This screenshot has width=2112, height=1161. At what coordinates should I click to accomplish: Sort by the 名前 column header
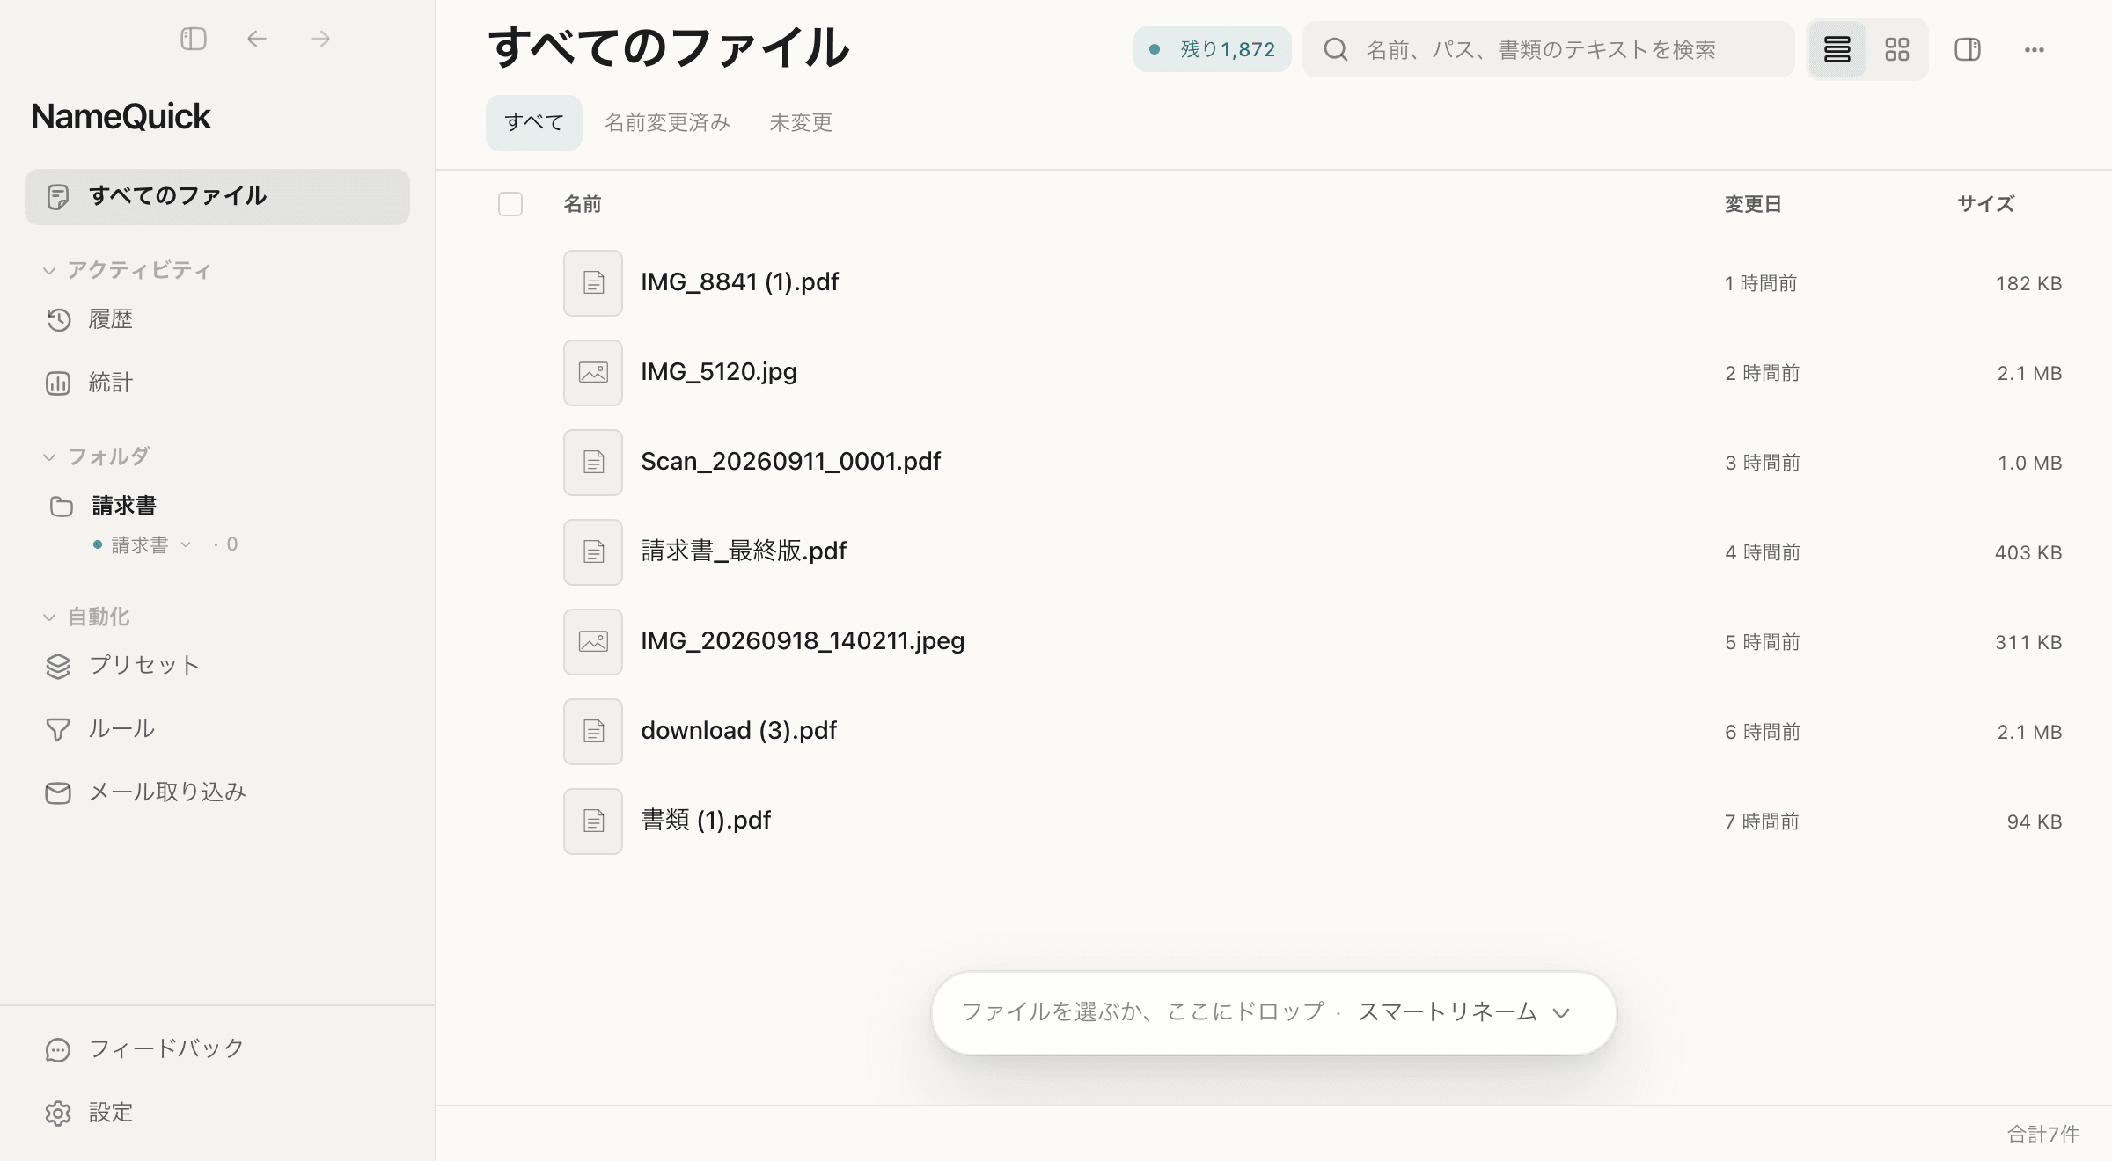583,204
